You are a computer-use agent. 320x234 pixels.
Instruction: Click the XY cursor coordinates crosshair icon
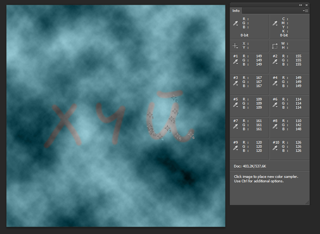(x=235, y=46)
